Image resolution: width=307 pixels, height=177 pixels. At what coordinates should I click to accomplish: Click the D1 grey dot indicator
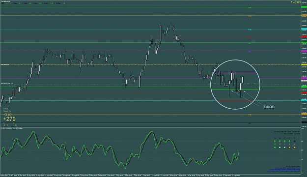(x=294, y=144)
